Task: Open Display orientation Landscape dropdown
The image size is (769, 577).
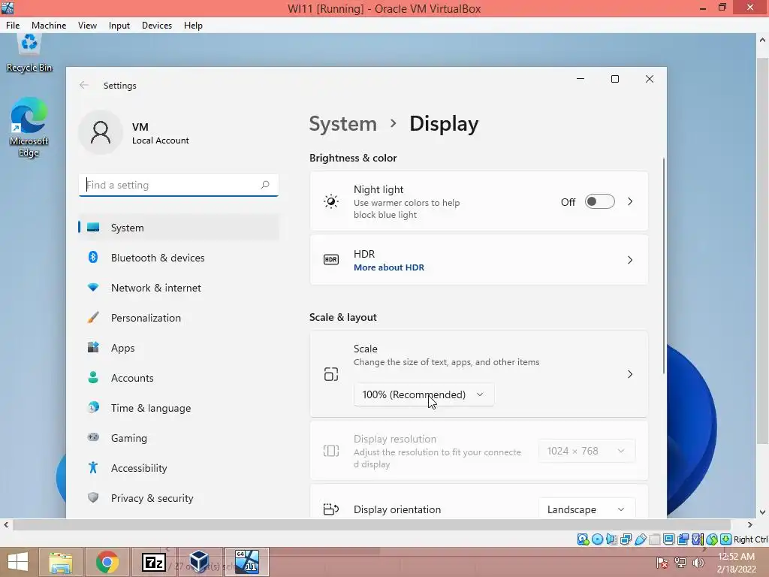Action: coord(587,509)
